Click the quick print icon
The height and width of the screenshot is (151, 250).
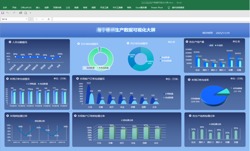[x=21, y=13]
